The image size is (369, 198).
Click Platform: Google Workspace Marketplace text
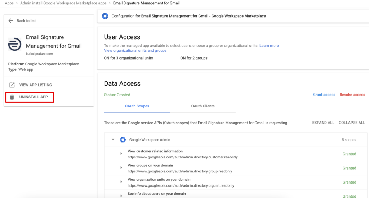[44, 64]
